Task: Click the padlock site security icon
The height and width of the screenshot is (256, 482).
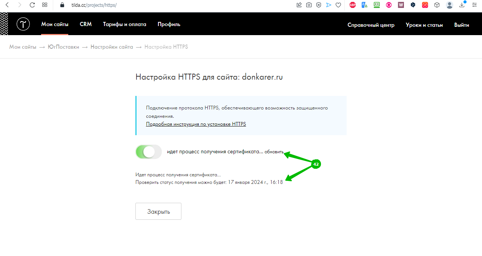Action: (63, 5)
